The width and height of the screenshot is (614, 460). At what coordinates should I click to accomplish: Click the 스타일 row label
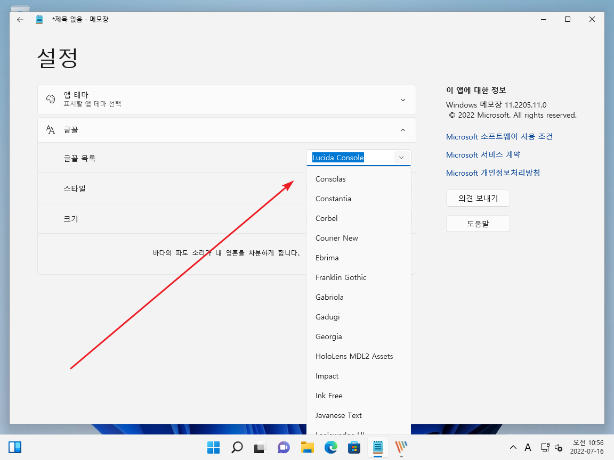click(x=75, y=188)
